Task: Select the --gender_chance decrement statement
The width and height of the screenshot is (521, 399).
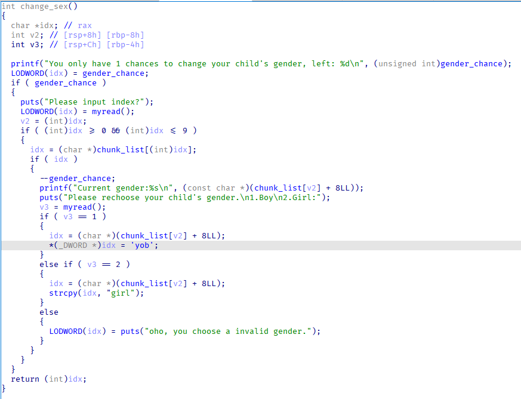Action: click(75, 179)
